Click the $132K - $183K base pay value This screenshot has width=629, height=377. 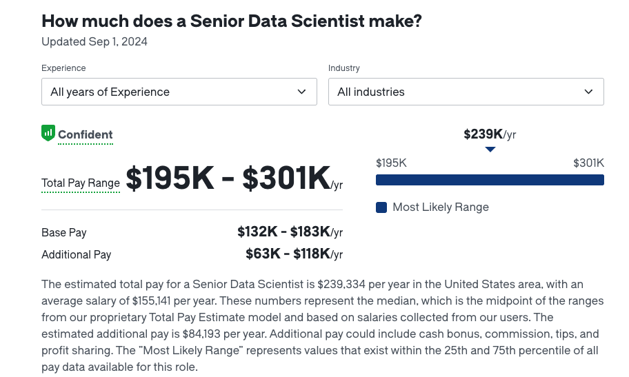290,232
